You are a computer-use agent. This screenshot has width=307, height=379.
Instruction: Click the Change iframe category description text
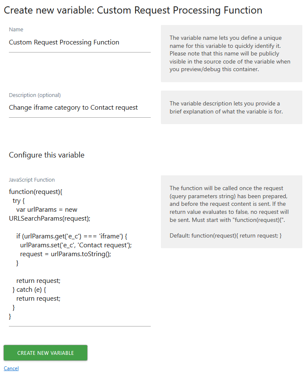click(73, 108)
